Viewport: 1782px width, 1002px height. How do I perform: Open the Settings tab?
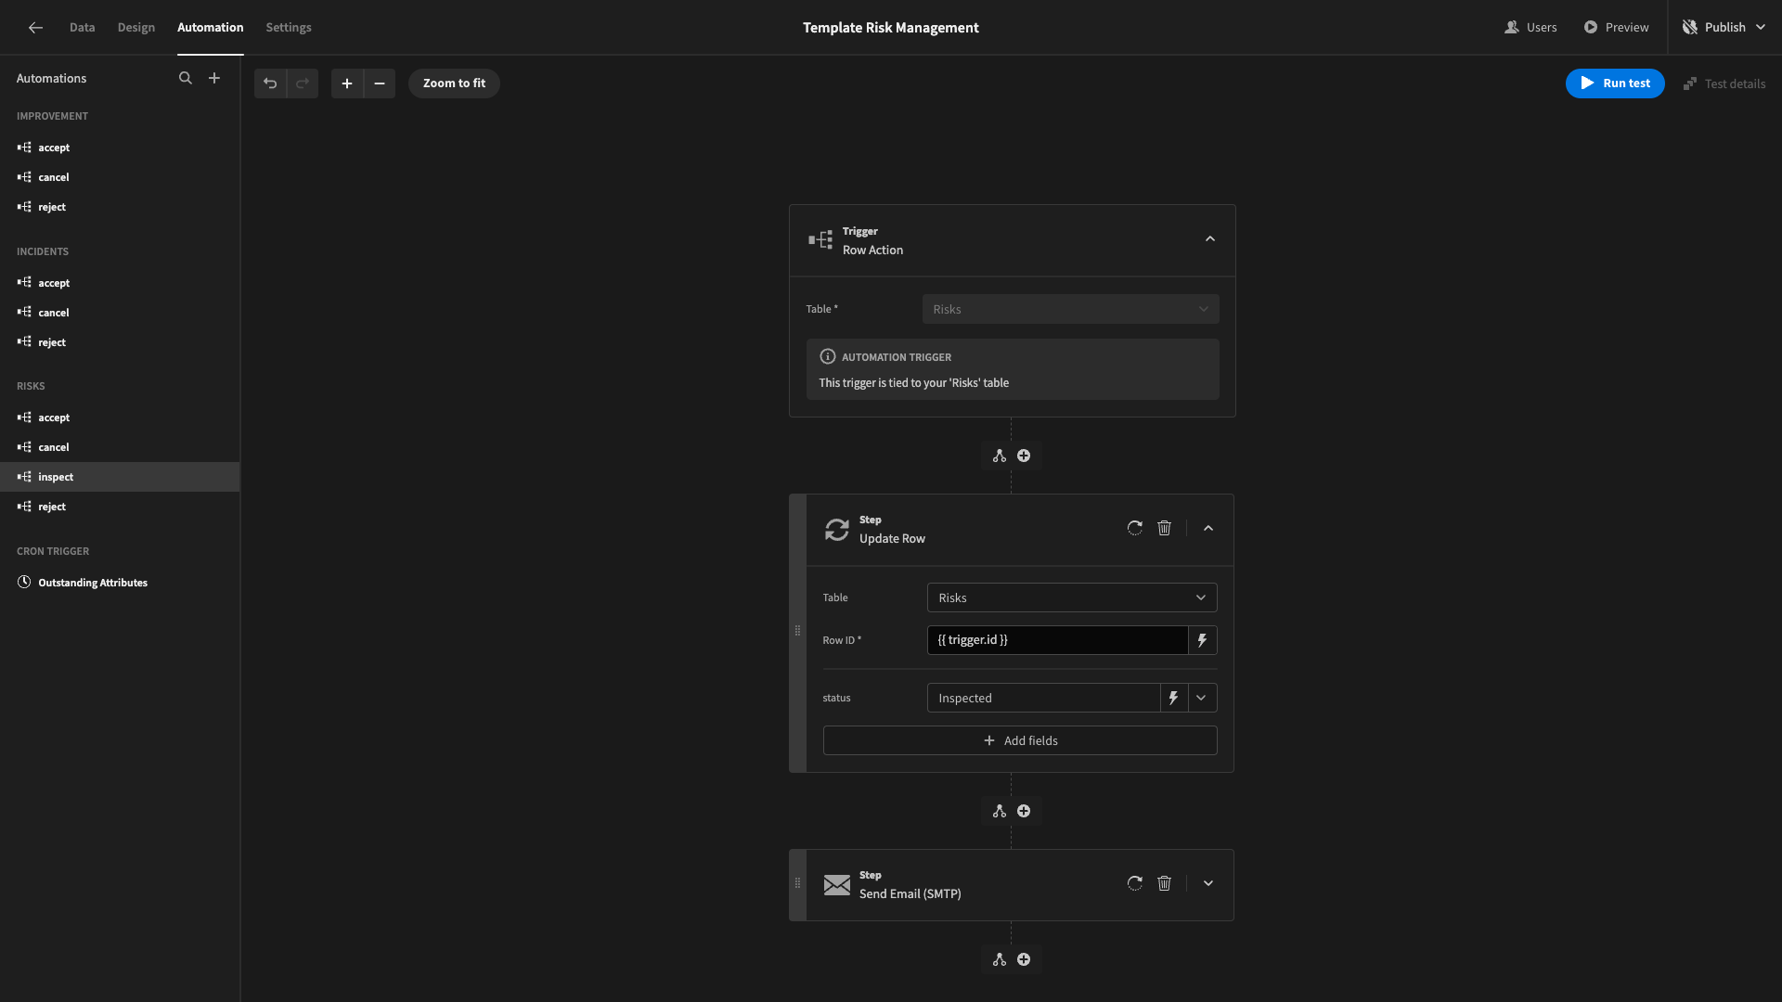289,28
